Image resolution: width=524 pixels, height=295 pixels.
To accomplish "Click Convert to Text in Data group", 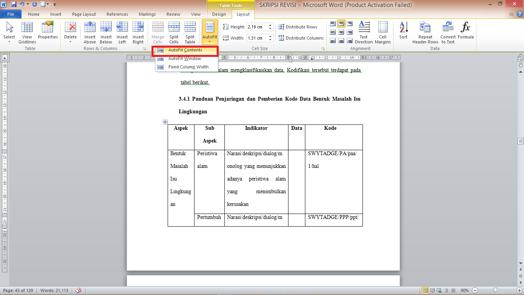I will [448, 32].
